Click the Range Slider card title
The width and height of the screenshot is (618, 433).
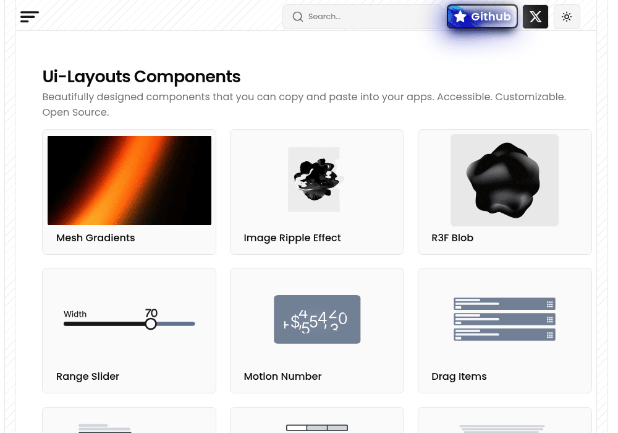tap(88, 376)
